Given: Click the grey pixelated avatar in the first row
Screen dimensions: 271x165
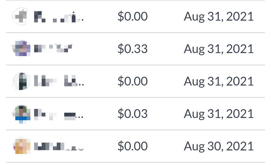Looking at the screenshot, I should tap(21, 16).
